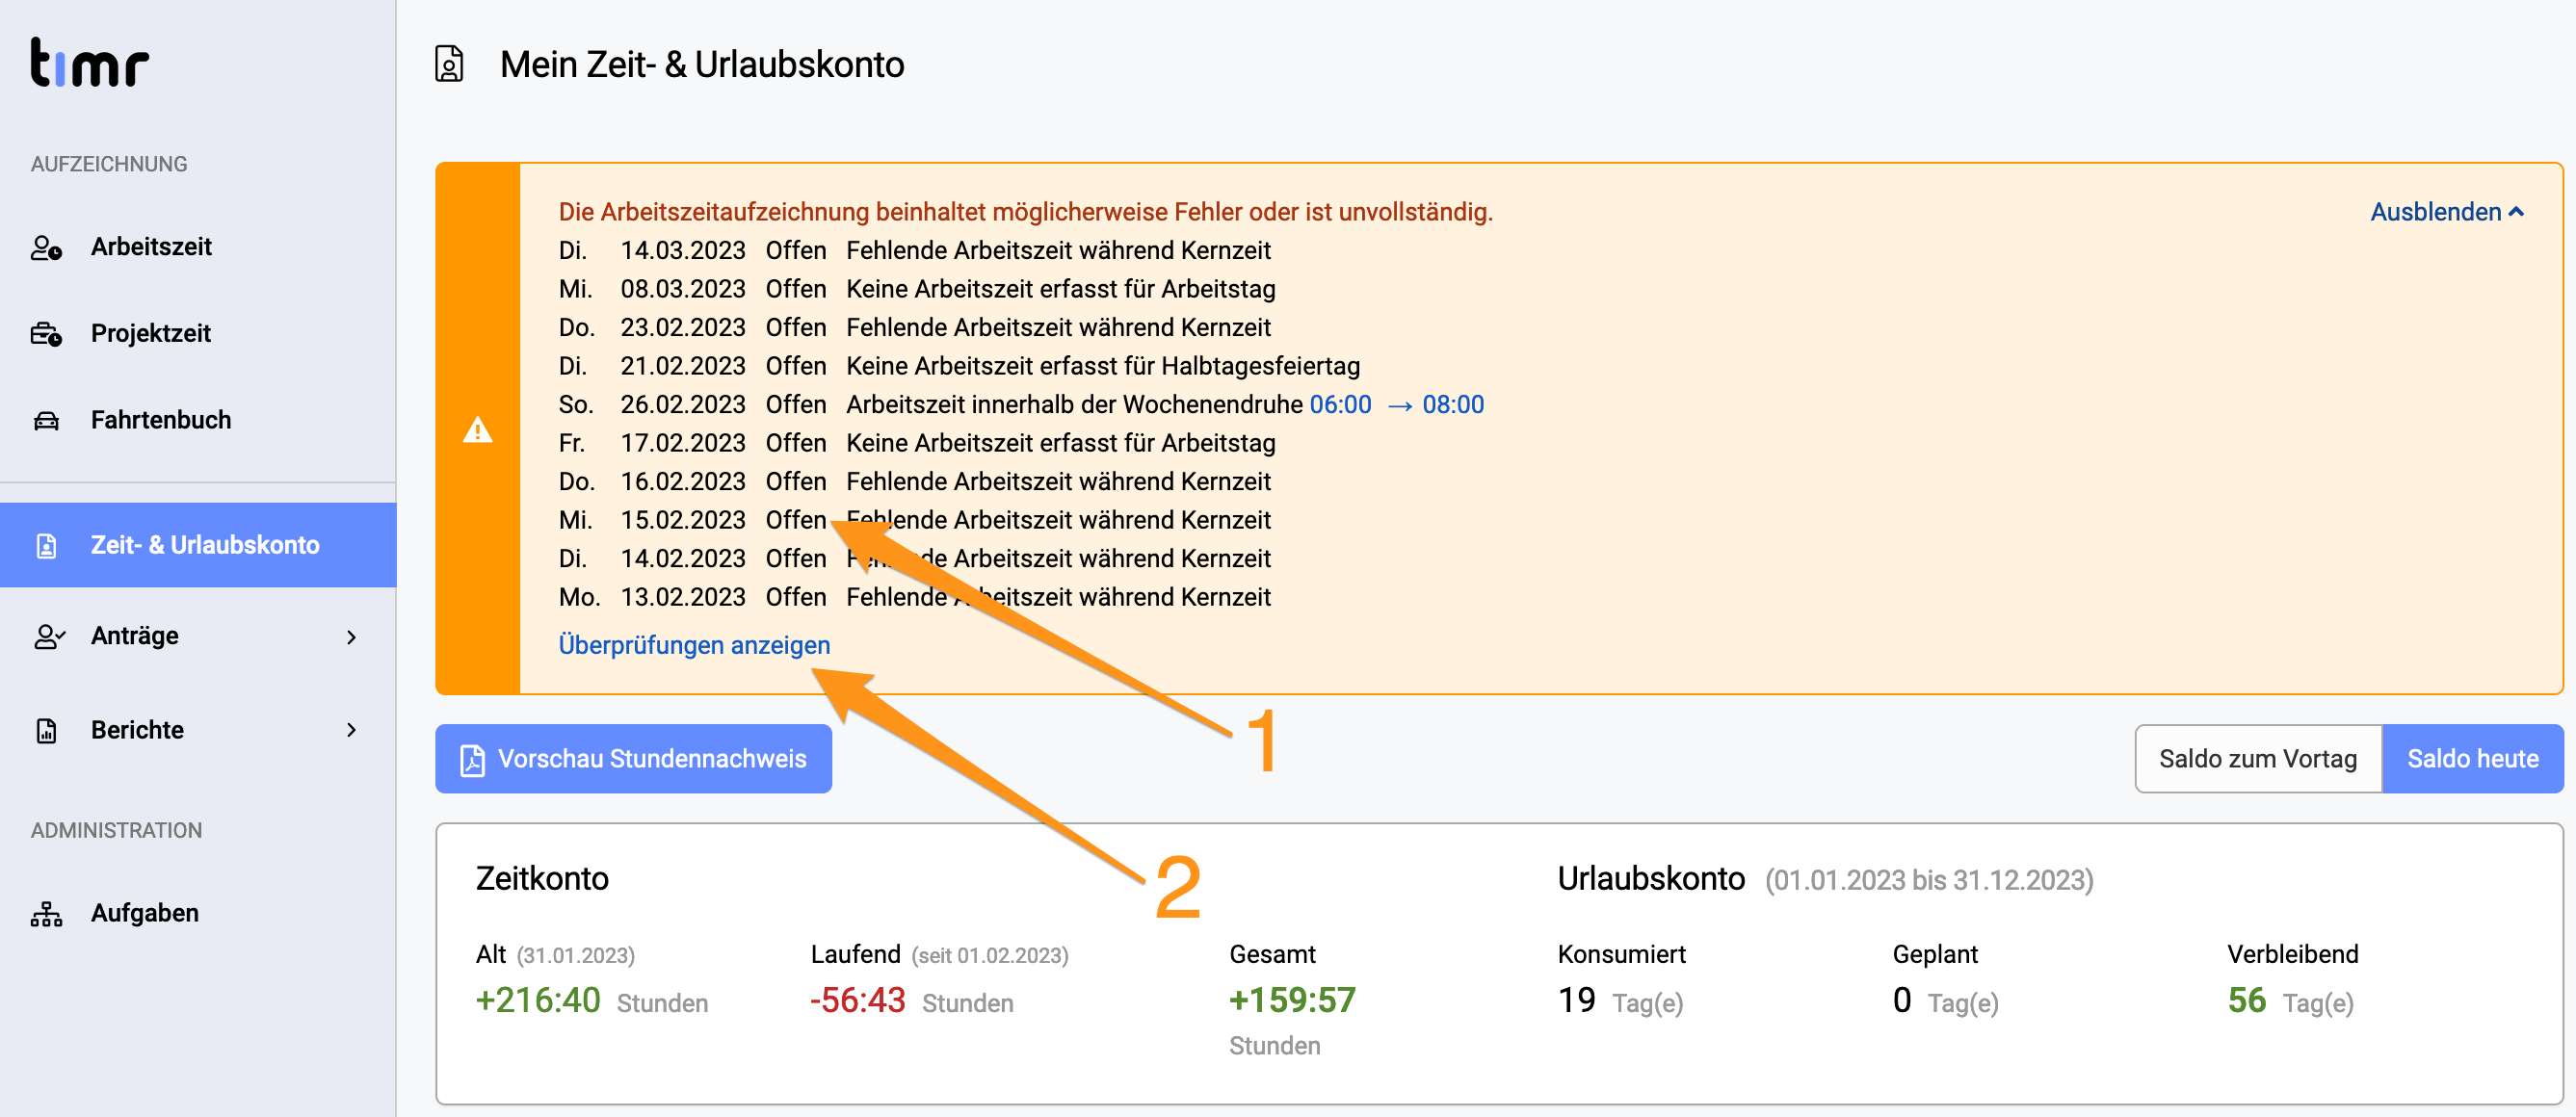Collapse warnings with Ausblenden
Image resolution: width=2576 pixels, height=1117 pixels.
[x=2446, y=212]
